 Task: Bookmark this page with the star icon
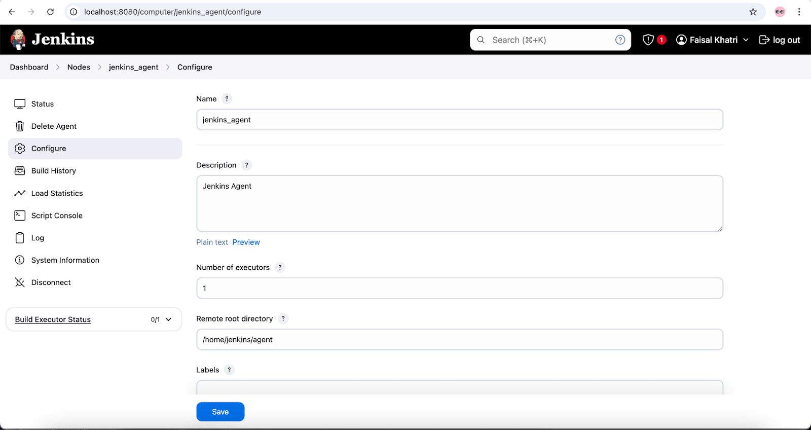point(753,12)
